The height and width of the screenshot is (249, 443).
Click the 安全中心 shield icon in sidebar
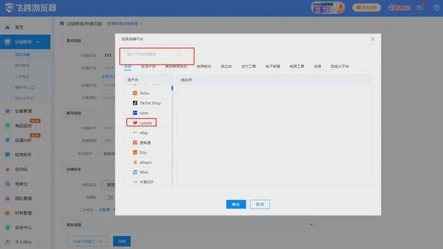pos(7,228)
